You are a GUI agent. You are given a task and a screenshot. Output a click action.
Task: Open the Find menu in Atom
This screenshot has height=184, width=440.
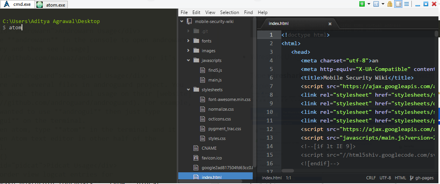pos(248,12)
